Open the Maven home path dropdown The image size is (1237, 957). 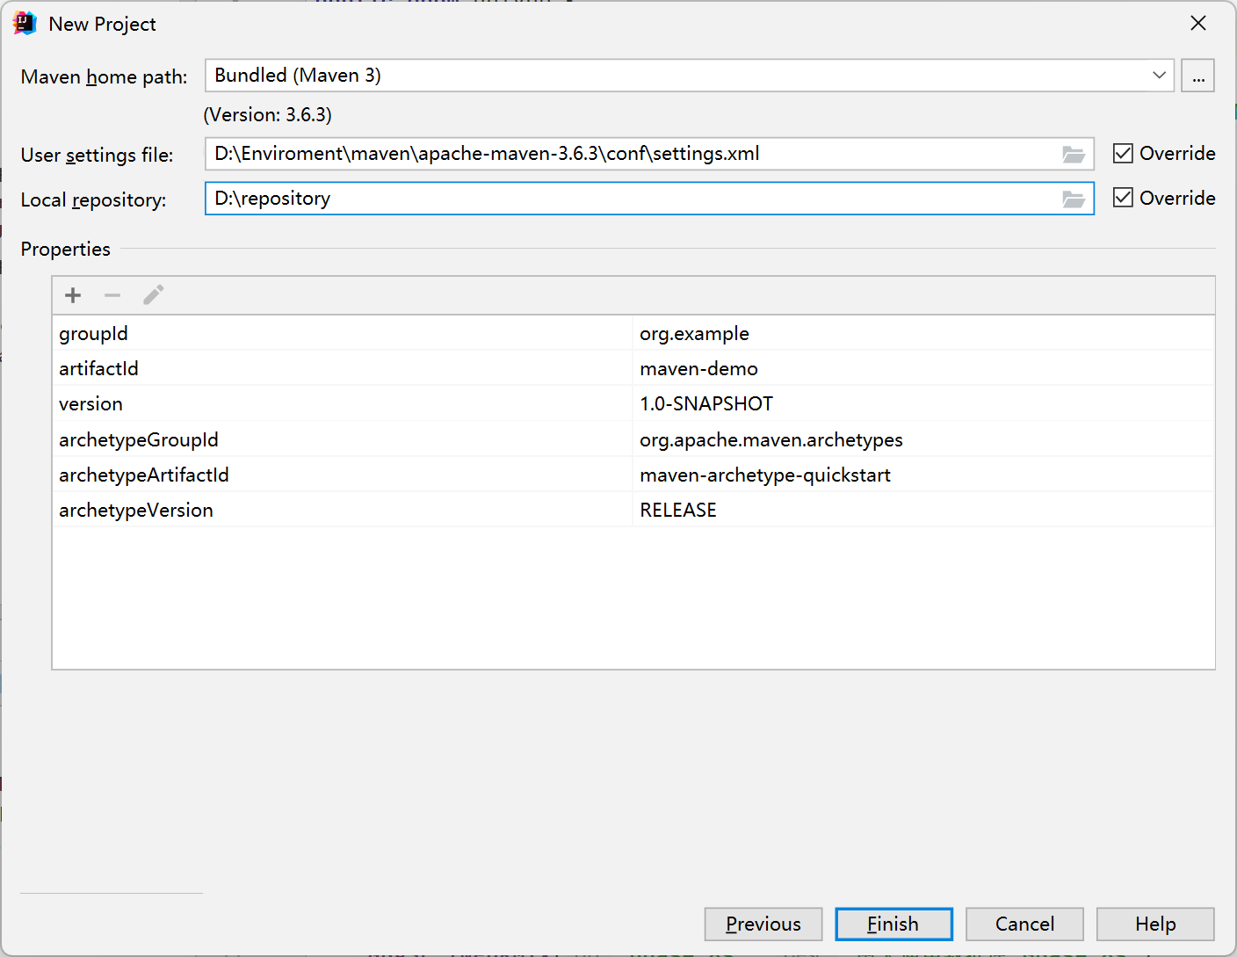(1159, 76)
